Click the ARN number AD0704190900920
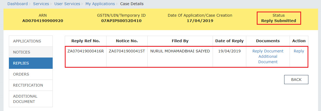The image size is (321, 111). pyautogui.click(x=42, y=21)
